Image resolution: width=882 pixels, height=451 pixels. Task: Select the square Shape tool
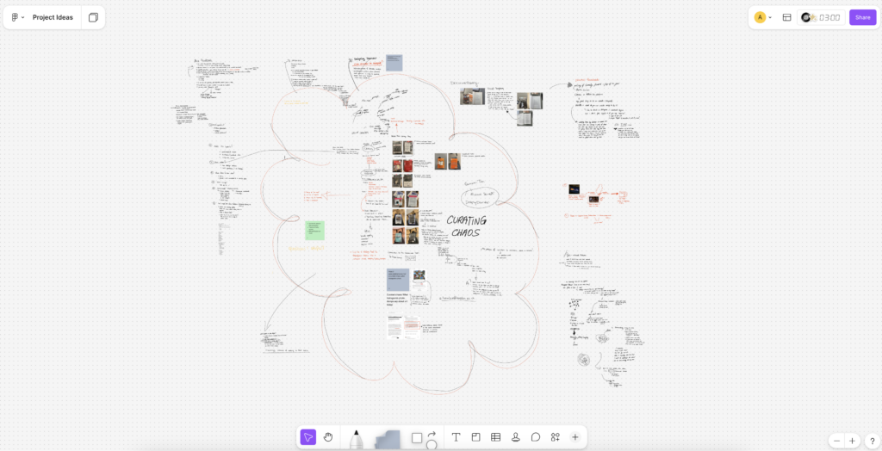click(x=417, y=438)
